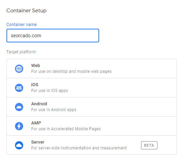Image resolution: width=184 pixels, height=160 pixels.
Task: Click the Container name label
Action: pos(21,25)
